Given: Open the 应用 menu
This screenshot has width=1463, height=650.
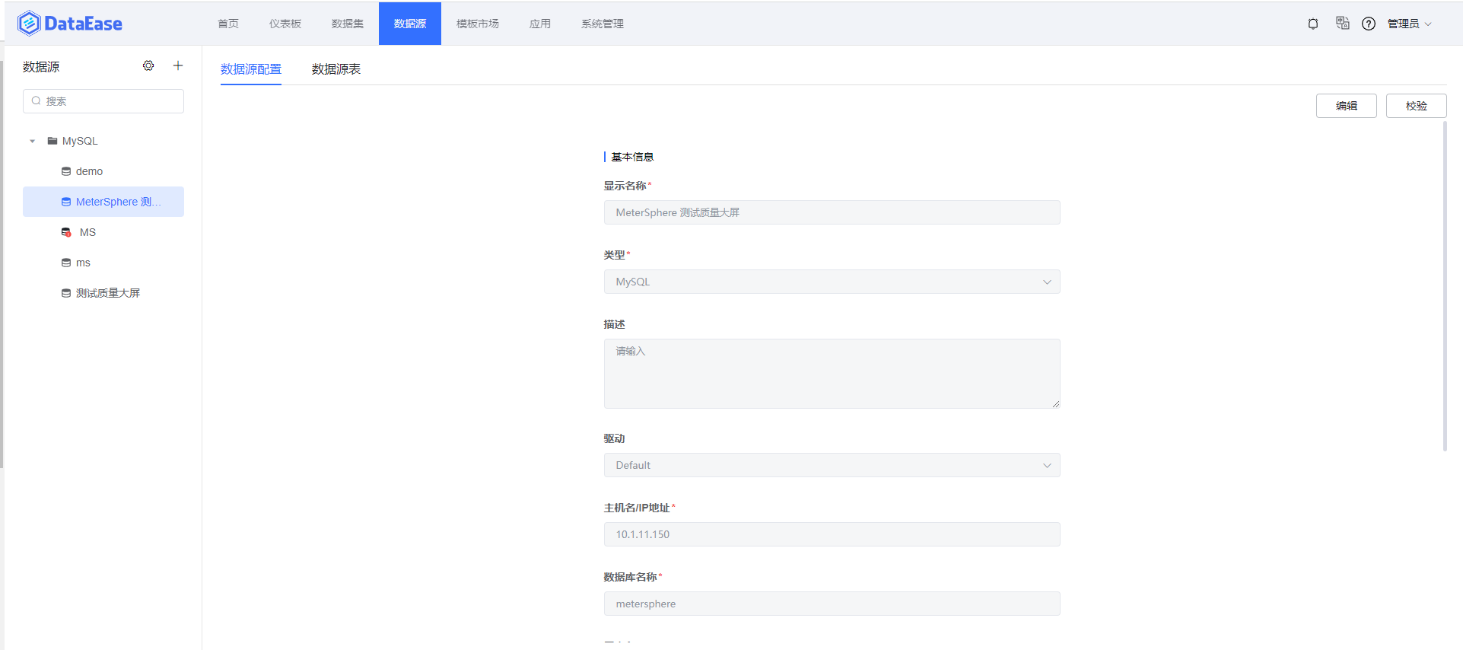Looking at the screenshot, I should (x=540, y=24).
